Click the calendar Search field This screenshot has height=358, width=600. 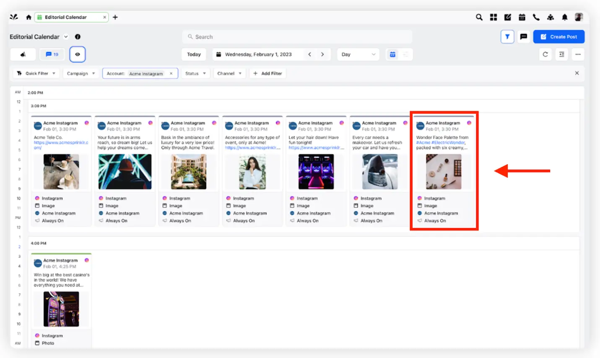[297, 37]
